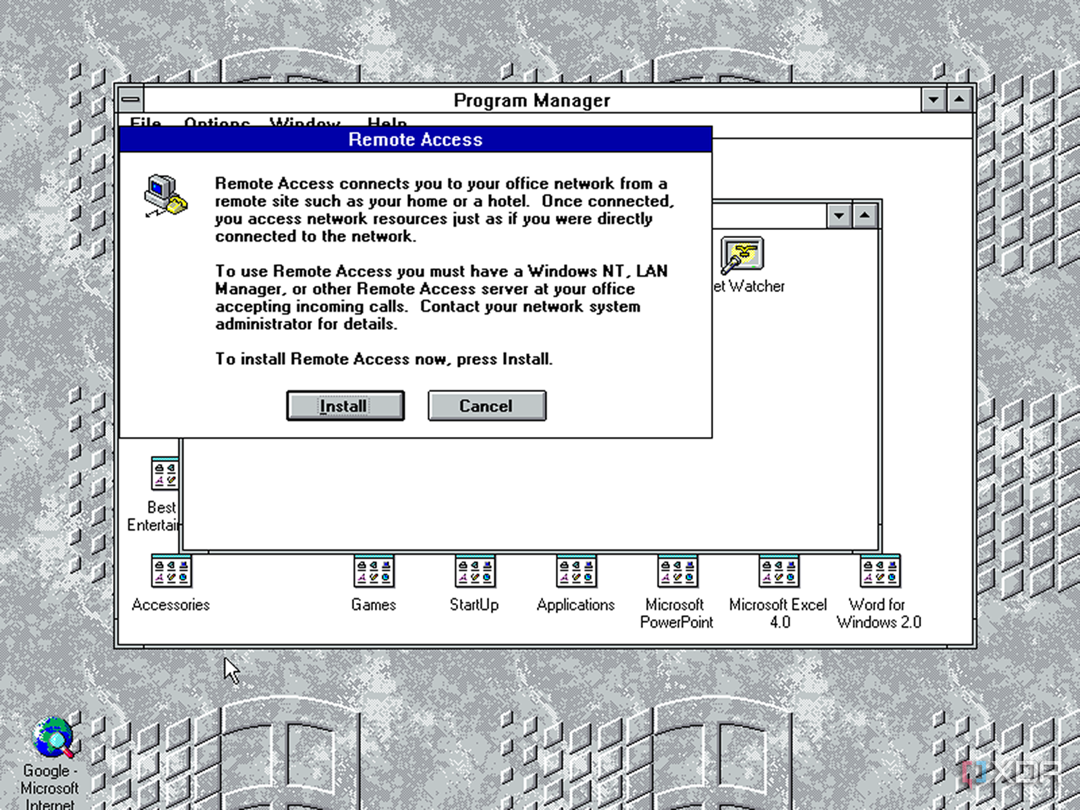Viewport: 1080px width, 810px height.
Task: Open the Games program group
Action: tap(374, 571)
